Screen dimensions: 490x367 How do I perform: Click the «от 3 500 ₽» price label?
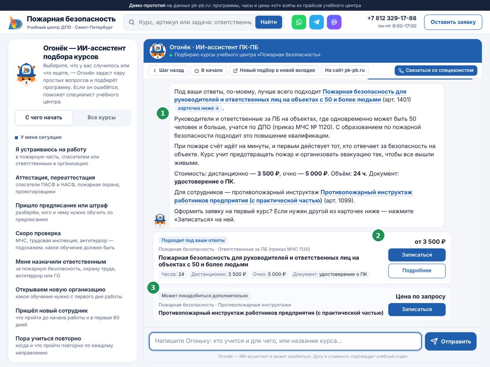point(430,241)
